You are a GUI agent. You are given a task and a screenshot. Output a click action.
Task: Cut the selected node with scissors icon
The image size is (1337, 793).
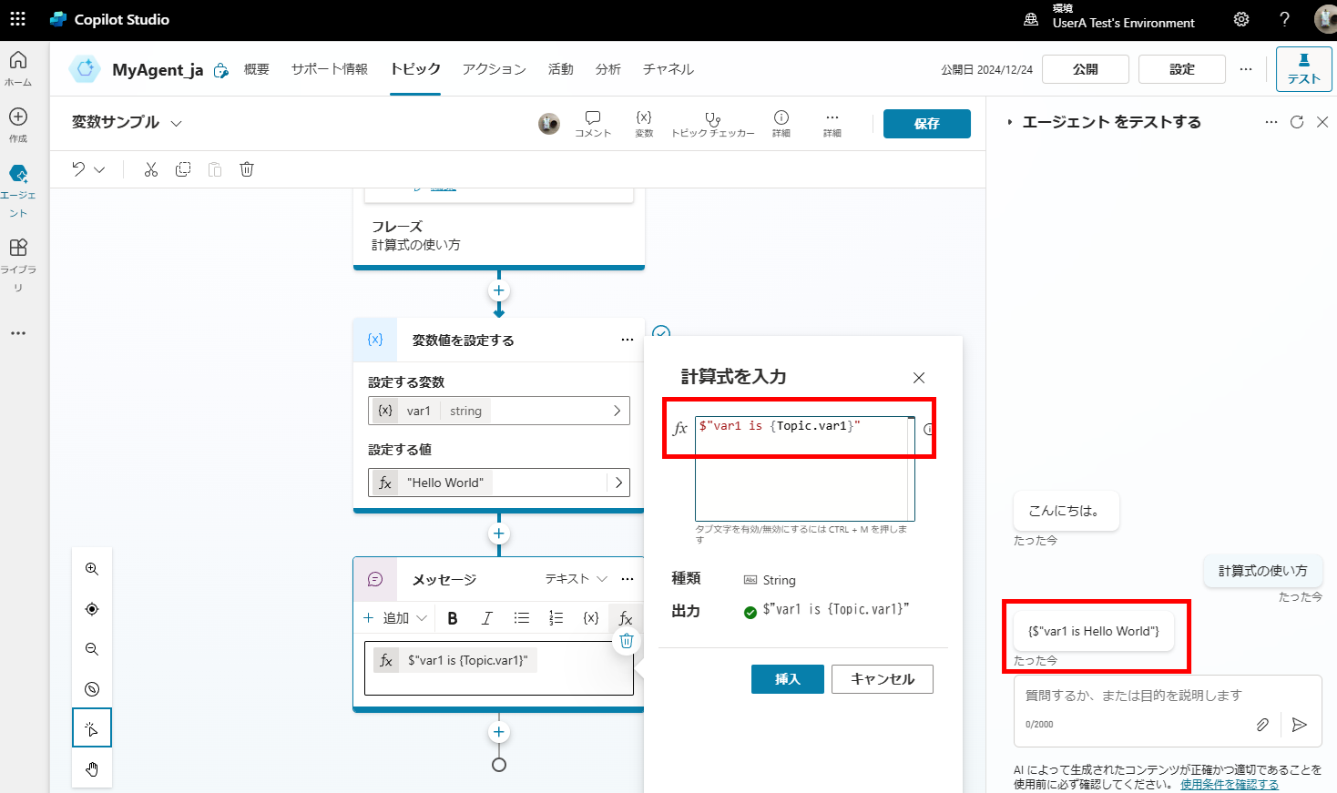point(151,169)
